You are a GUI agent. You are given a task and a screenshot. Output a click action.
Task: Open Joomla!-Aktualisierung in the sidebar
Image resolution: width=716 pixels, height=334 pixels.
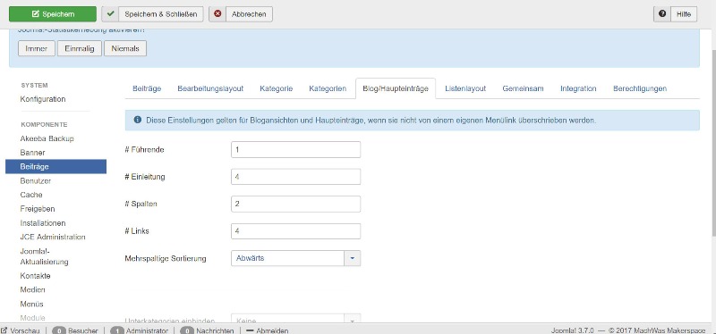coord(44,256)
